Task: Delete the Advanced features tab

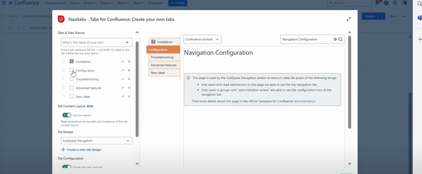Action: coord(129,88)
